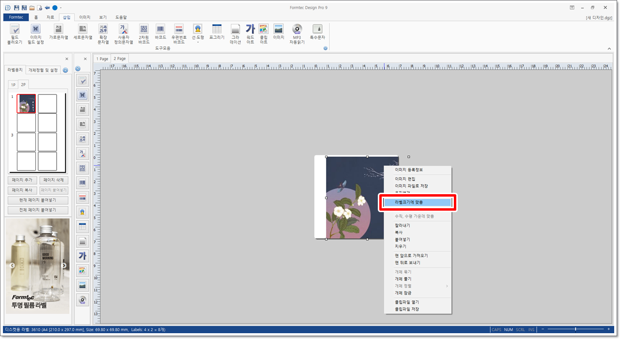Switch to the 이미지 ribbon tab
Viewport: 620px width, 339px height.
point(85,17)
